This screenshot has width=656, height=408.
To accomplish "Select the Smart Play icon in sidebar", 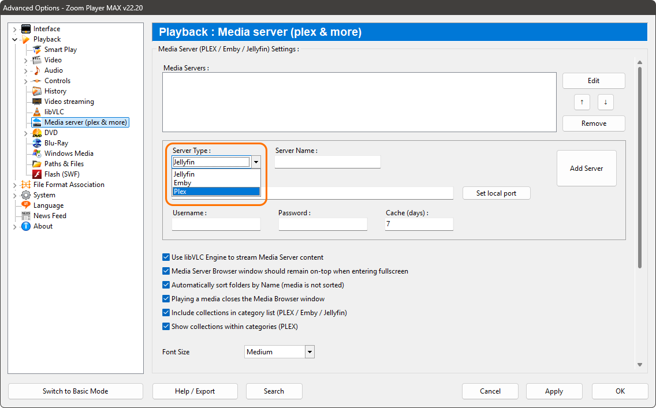I will [x=38, y=49].
